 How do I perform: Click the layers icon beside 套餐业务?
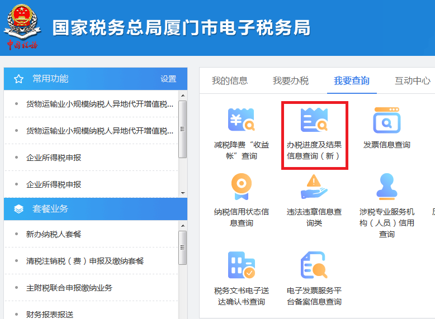click(x=18, y=209)
